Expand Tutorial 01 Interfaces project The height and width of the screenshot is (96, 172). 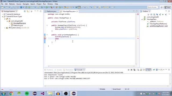(2, 14)
